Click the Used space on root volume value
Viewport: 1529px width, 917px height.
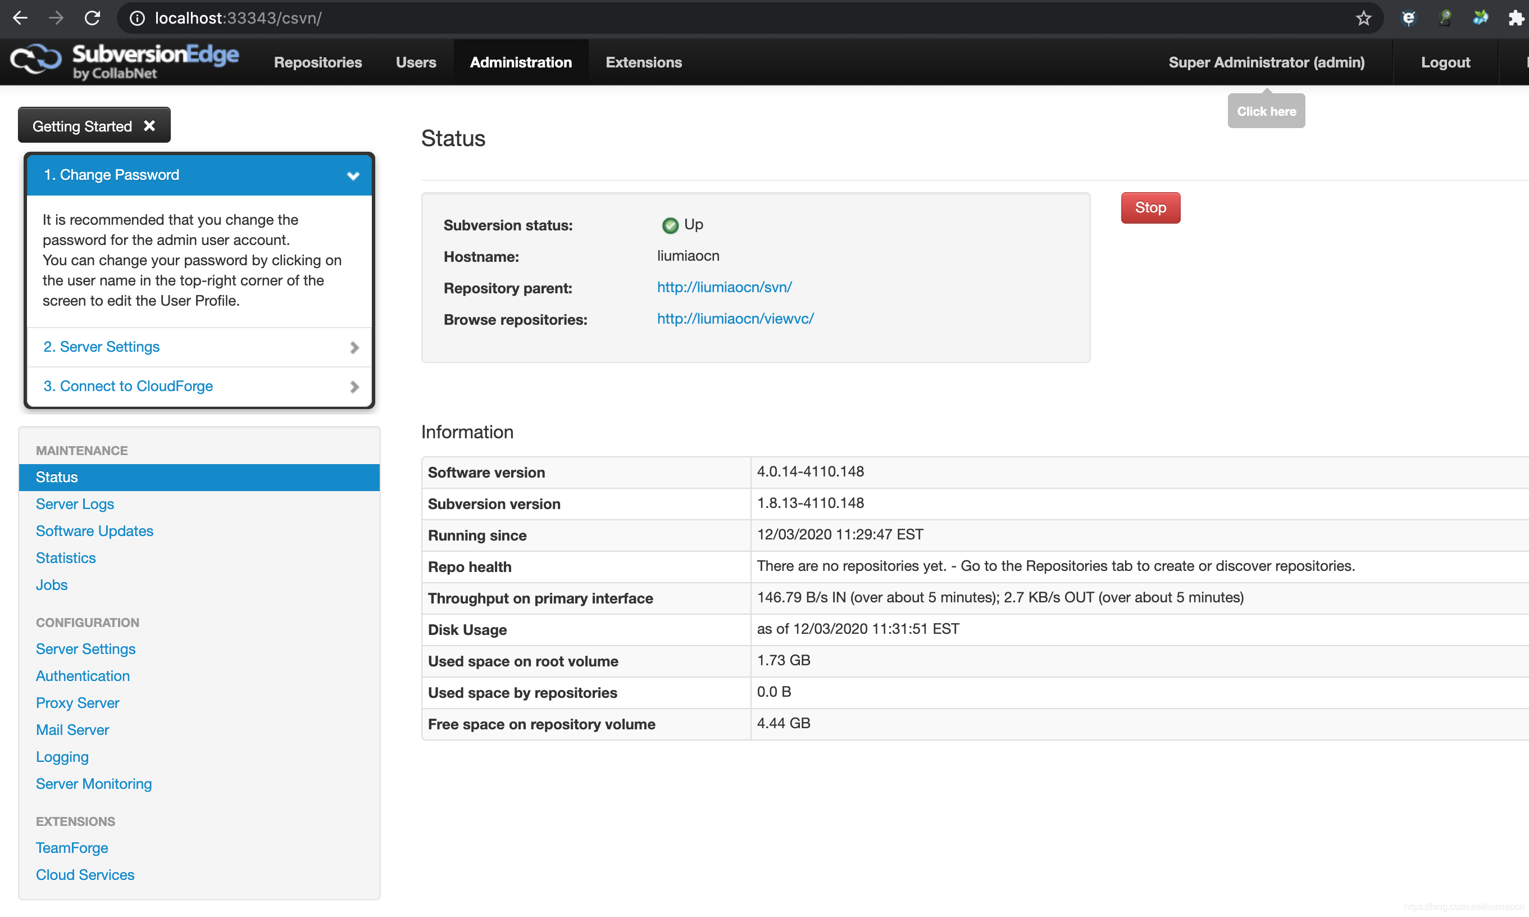[x=784, y=661]
